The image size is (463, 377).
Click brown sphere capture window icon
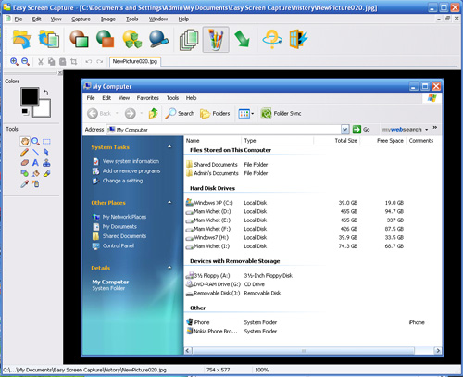(79, 39)
